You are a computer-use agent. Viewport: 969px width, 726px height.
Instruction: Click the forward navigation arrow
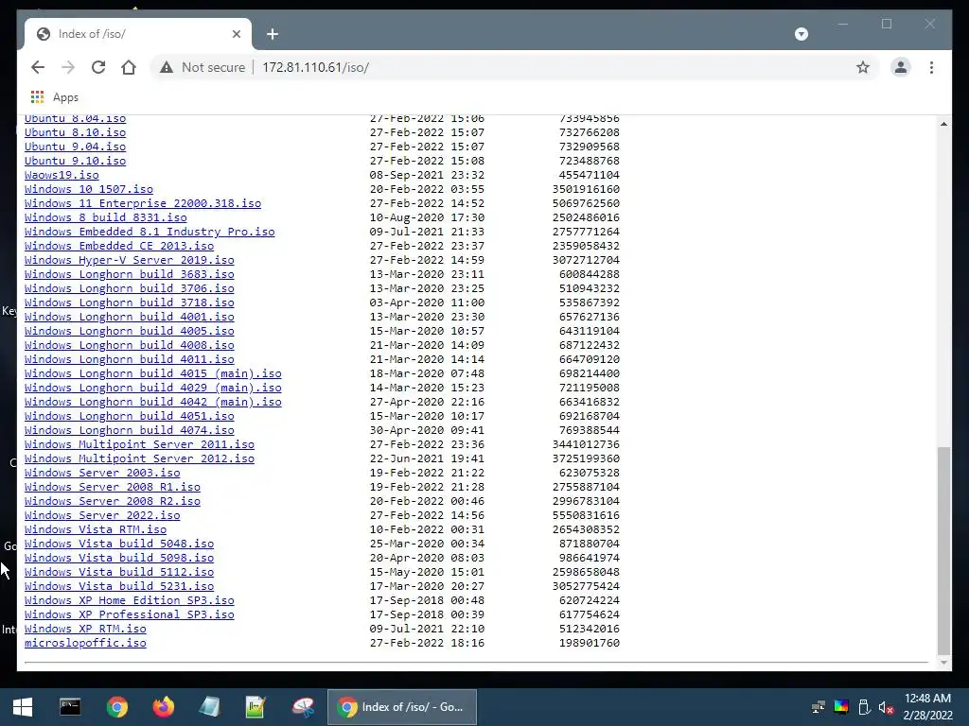(x=68, y=67)
